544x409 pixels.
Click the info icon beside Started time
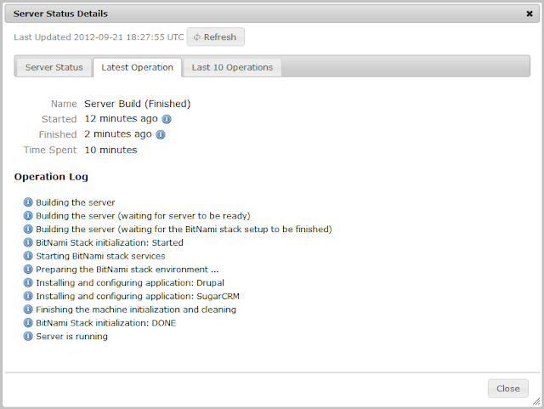click(167, 119)
